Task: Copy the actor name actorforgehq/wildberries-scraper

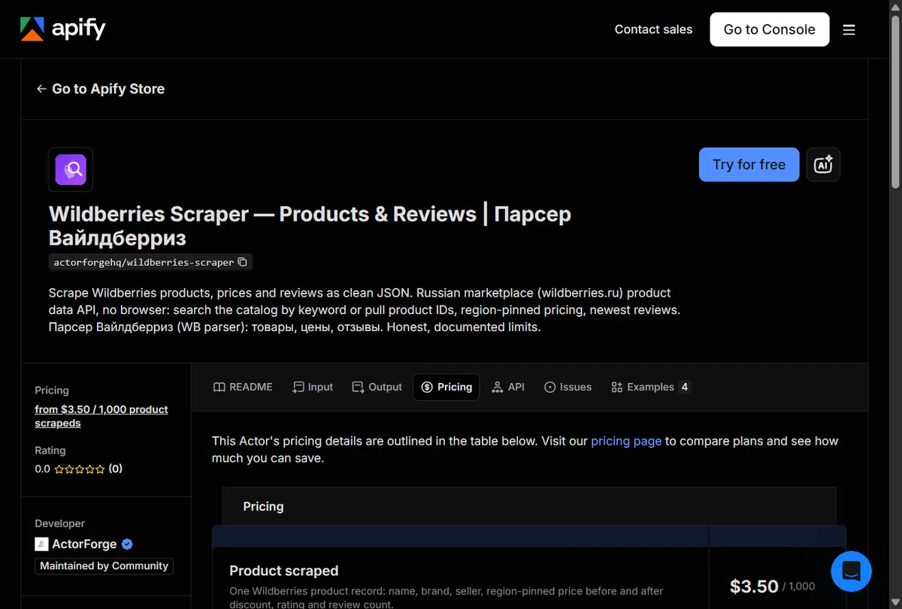Action: pos(242,262)
